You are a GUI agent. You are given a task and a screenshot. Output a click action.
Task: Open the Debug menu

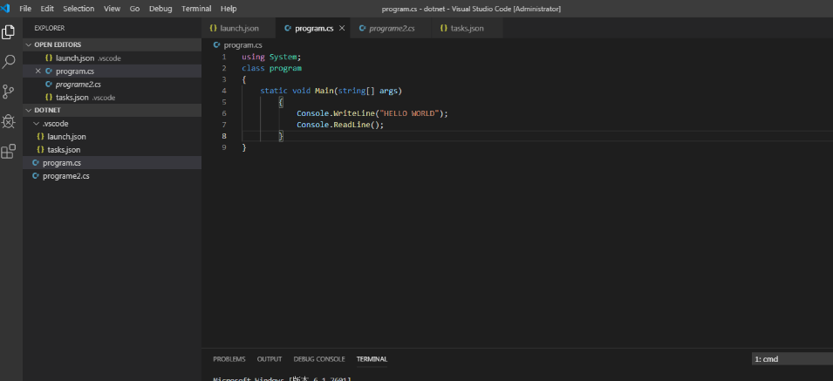160,8
